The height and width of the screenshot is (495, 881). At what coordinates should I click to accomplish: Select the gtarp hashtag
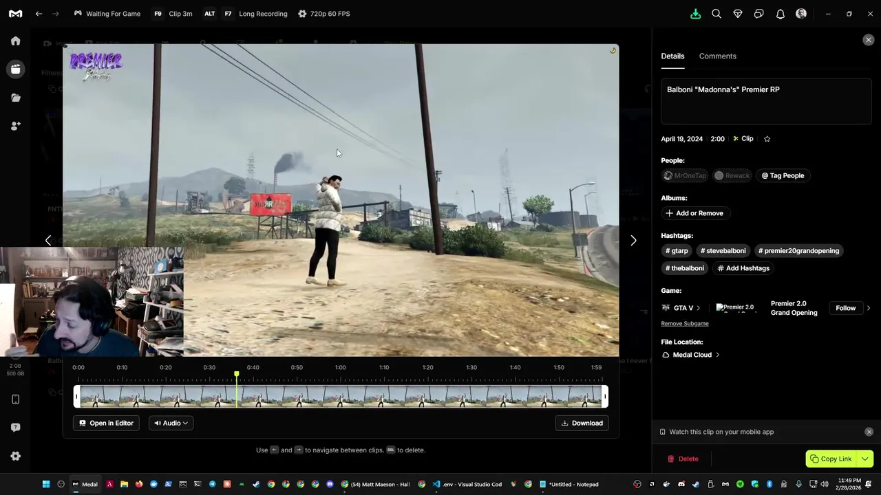677,251
